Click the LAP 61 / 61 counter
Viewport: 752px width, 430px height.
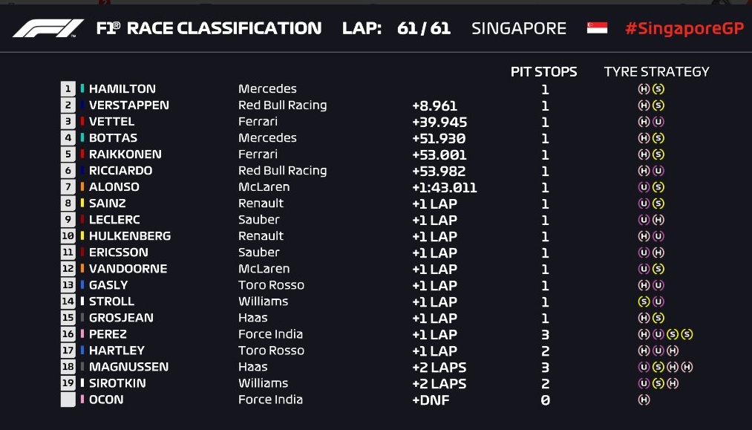click(396, 28)
